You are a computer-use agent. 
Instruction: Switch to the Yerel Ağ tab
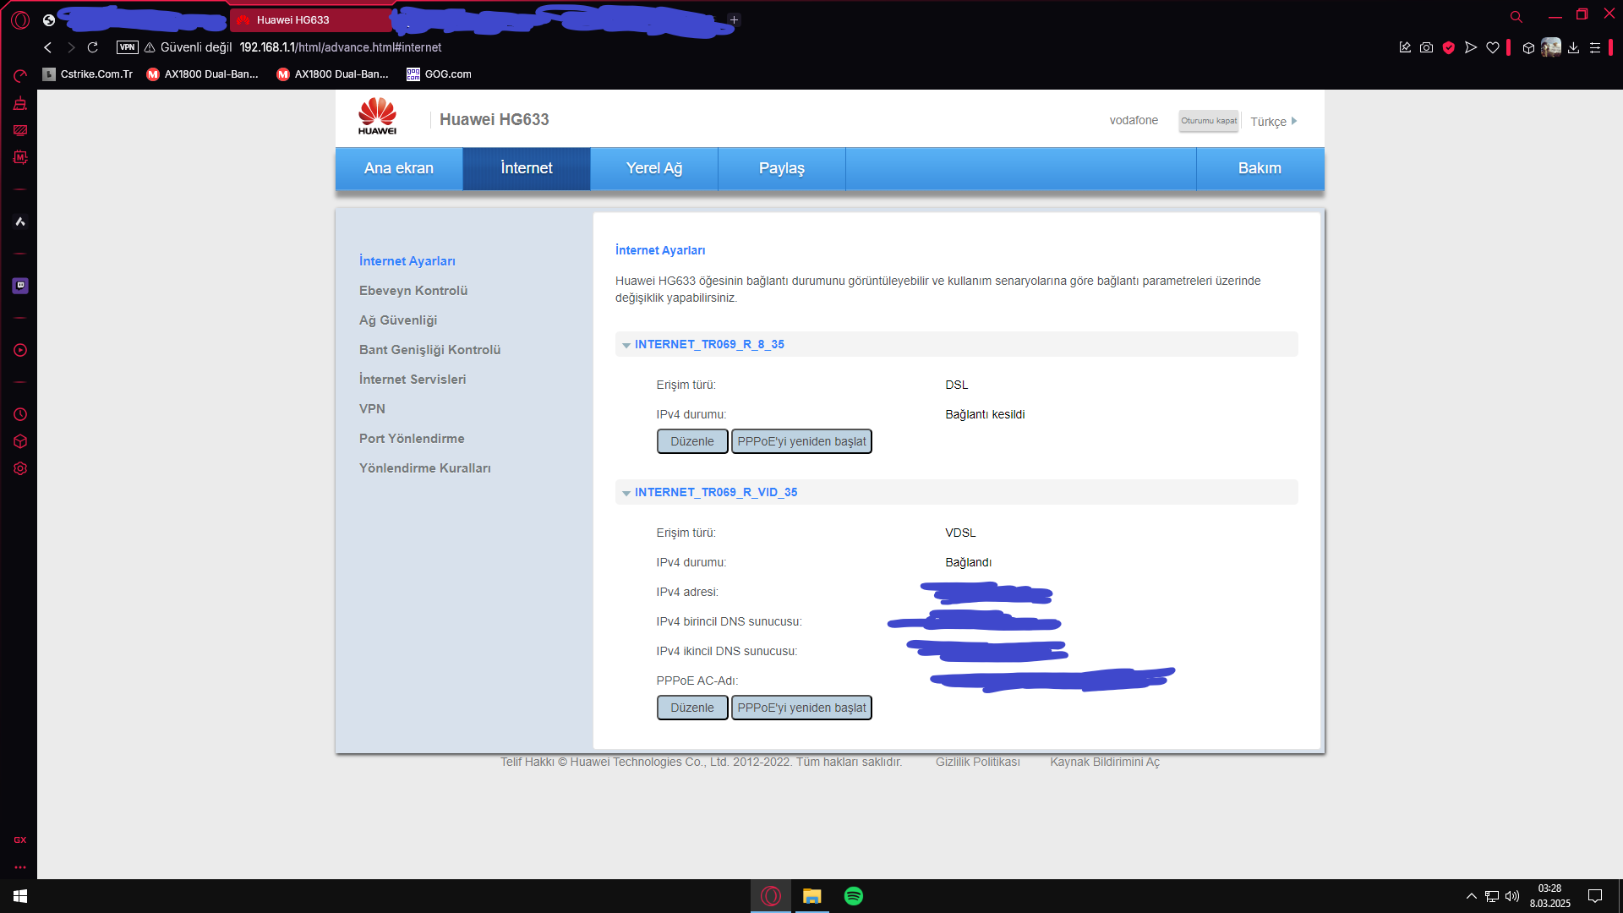pos(653,168)
